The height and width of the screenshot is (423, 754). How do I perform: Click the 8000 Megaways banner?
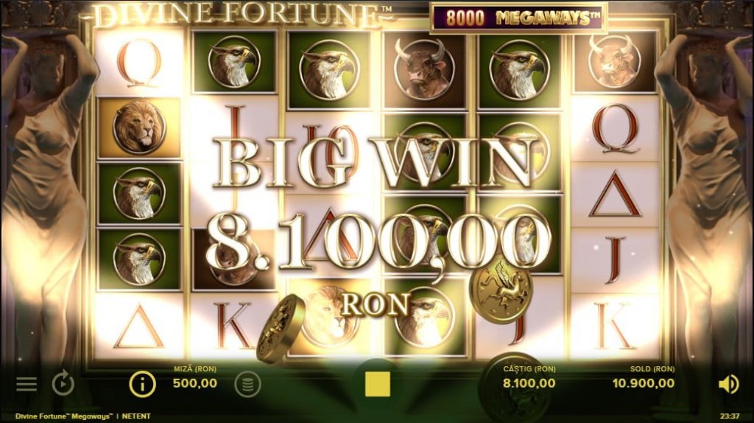click(519, 18)
